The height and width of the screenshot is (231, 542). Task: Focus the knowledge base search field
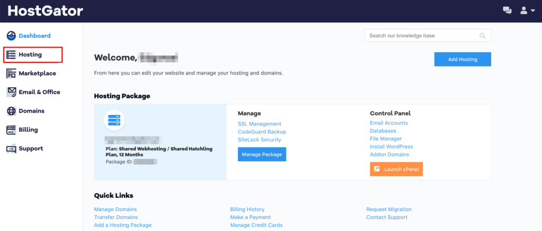coord(428,35)
